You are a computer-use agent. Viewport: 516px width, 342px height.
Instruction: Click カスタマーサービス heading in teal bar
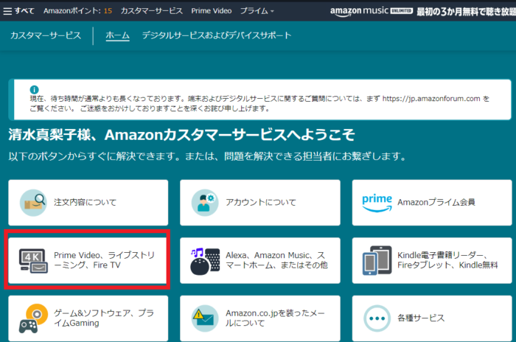click(46, 35)
